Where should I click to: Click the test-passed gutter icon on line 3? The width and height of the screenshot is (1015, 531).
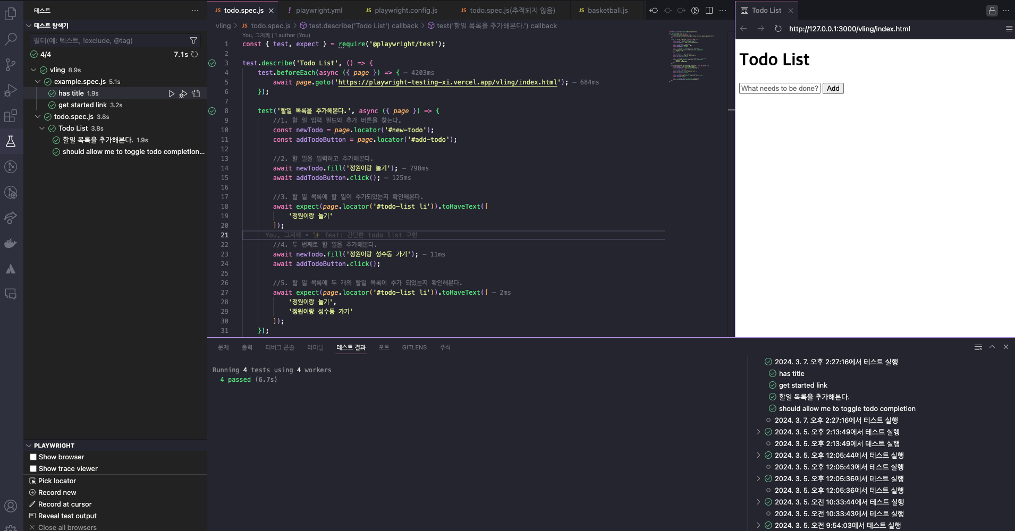tap(212, 63)
